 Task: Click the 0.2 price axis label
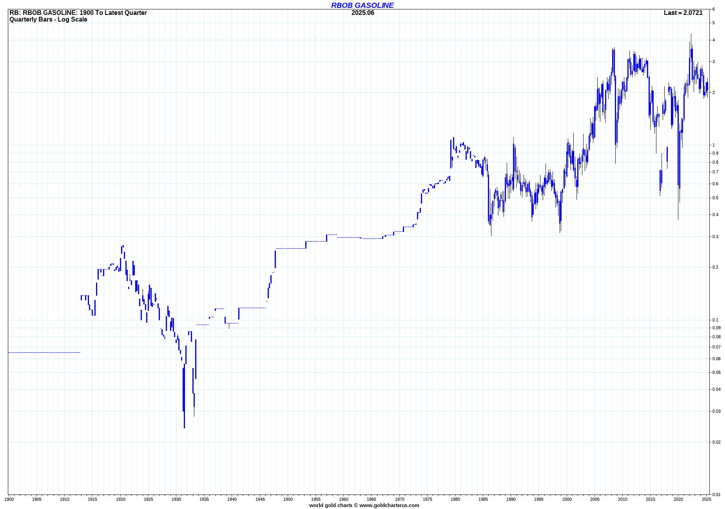[x=715, y=267]
